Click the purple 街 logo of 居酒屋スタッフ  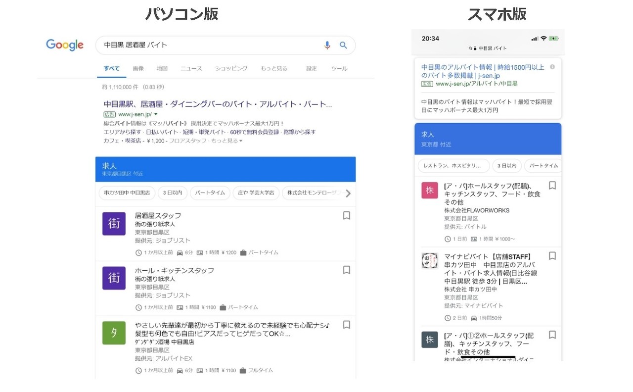tap(114, 224)
